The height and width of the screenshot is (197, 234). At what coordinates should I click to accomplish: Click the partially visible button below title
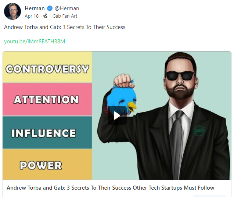pyautogui.click(x=209, y=196)
